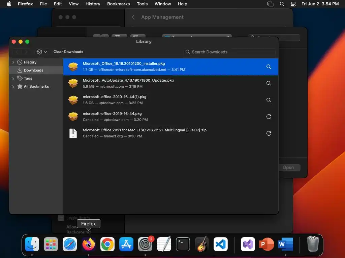
Task: Open the Edit menu
Action: point(58,4)
